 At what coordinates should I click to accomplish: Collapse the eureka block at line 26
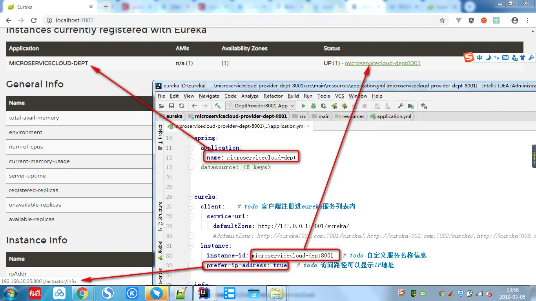[191, 197]
